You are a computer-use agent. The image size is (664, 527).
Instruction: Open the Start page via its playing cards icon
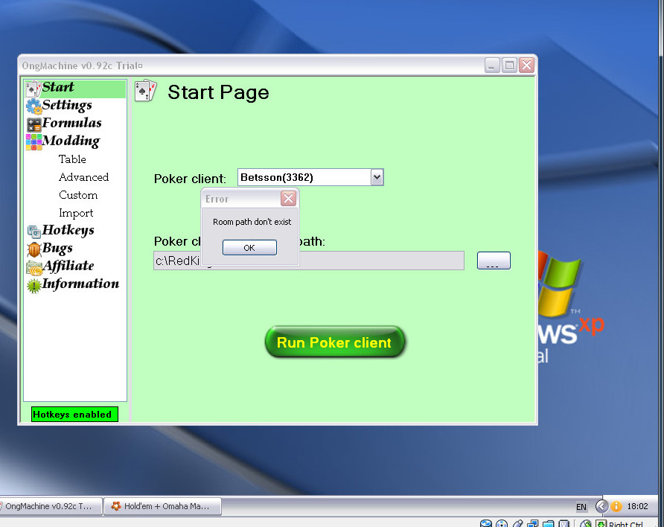[x=33, y=88]
